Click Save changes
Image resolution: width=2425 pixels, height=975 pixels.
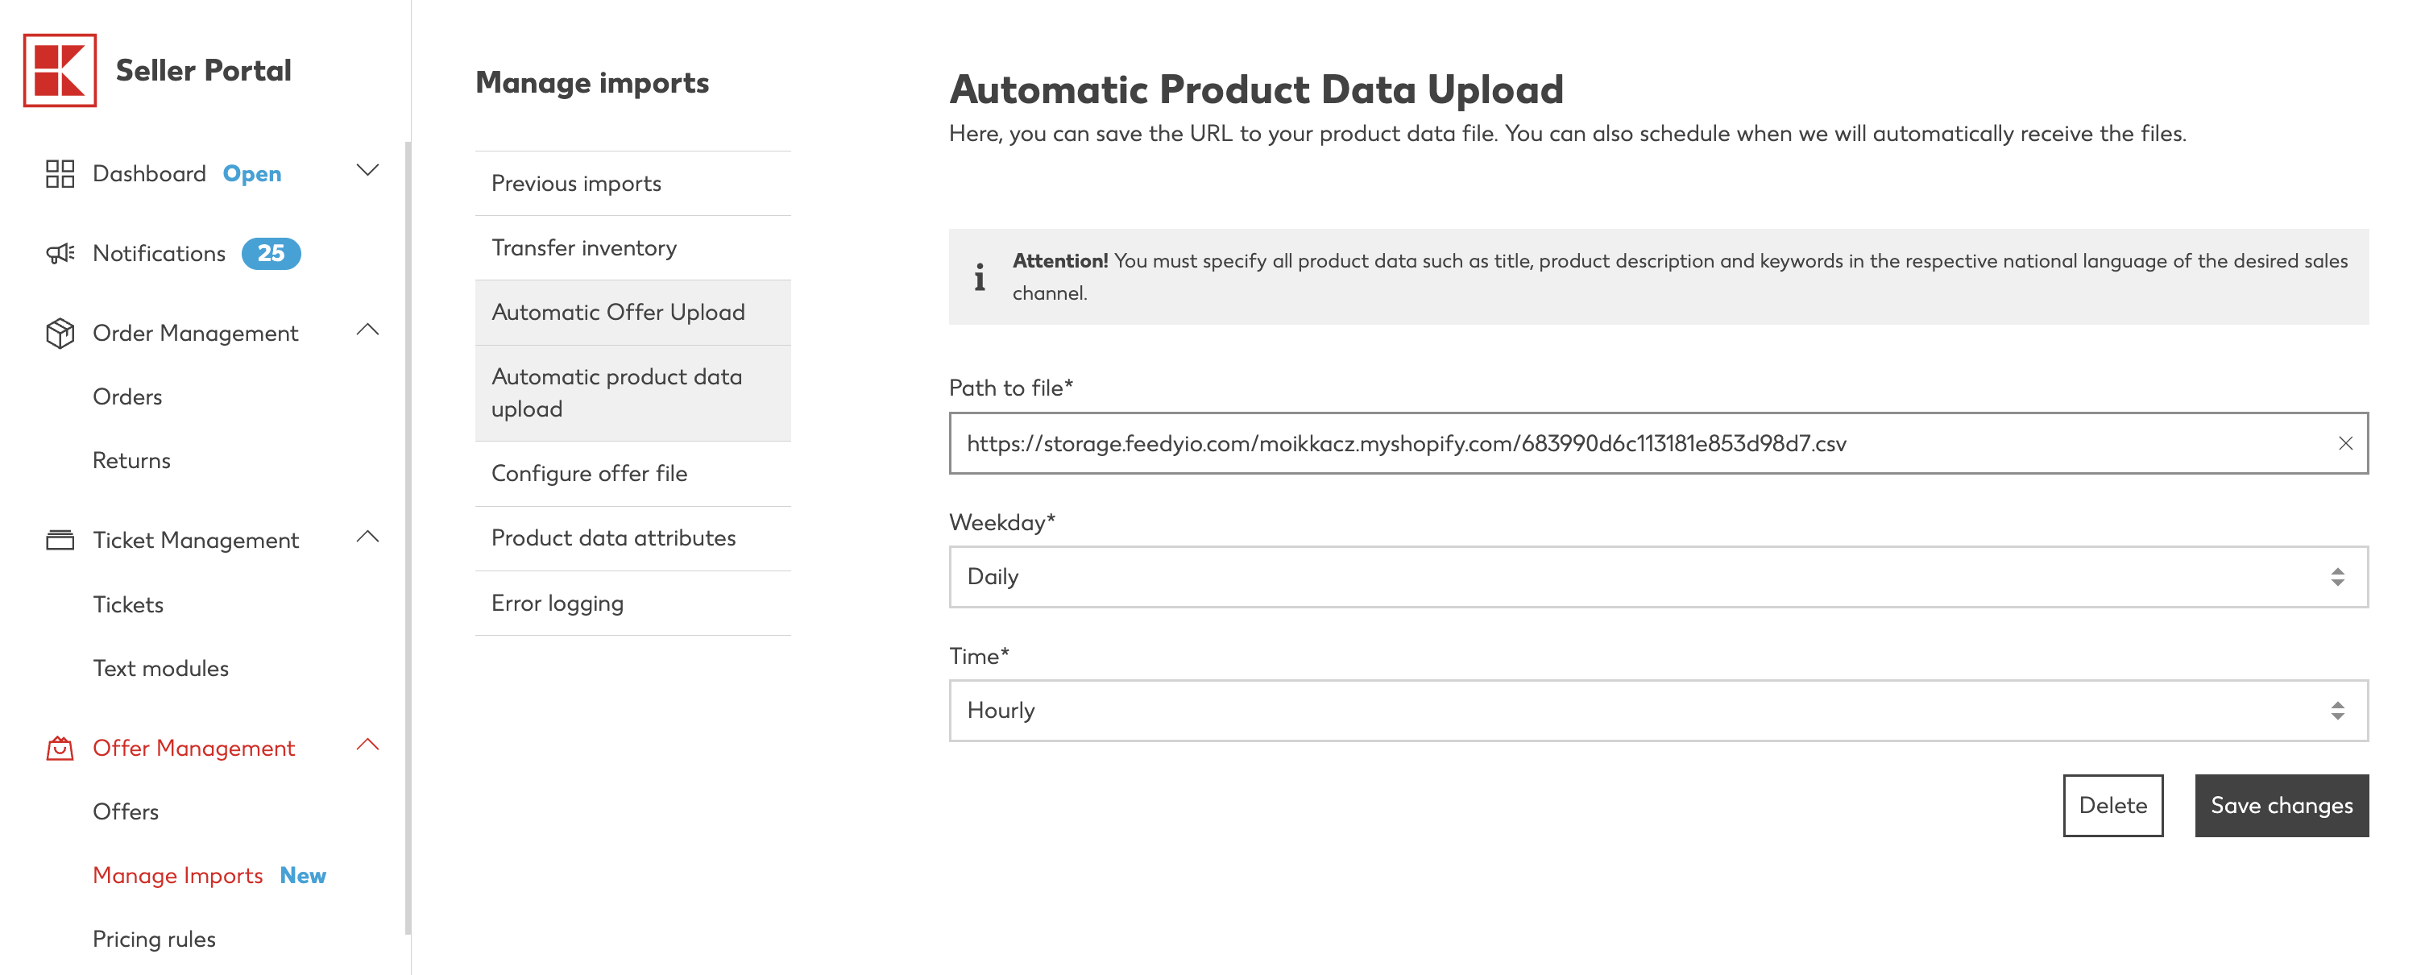click(x=2281, y=806)
